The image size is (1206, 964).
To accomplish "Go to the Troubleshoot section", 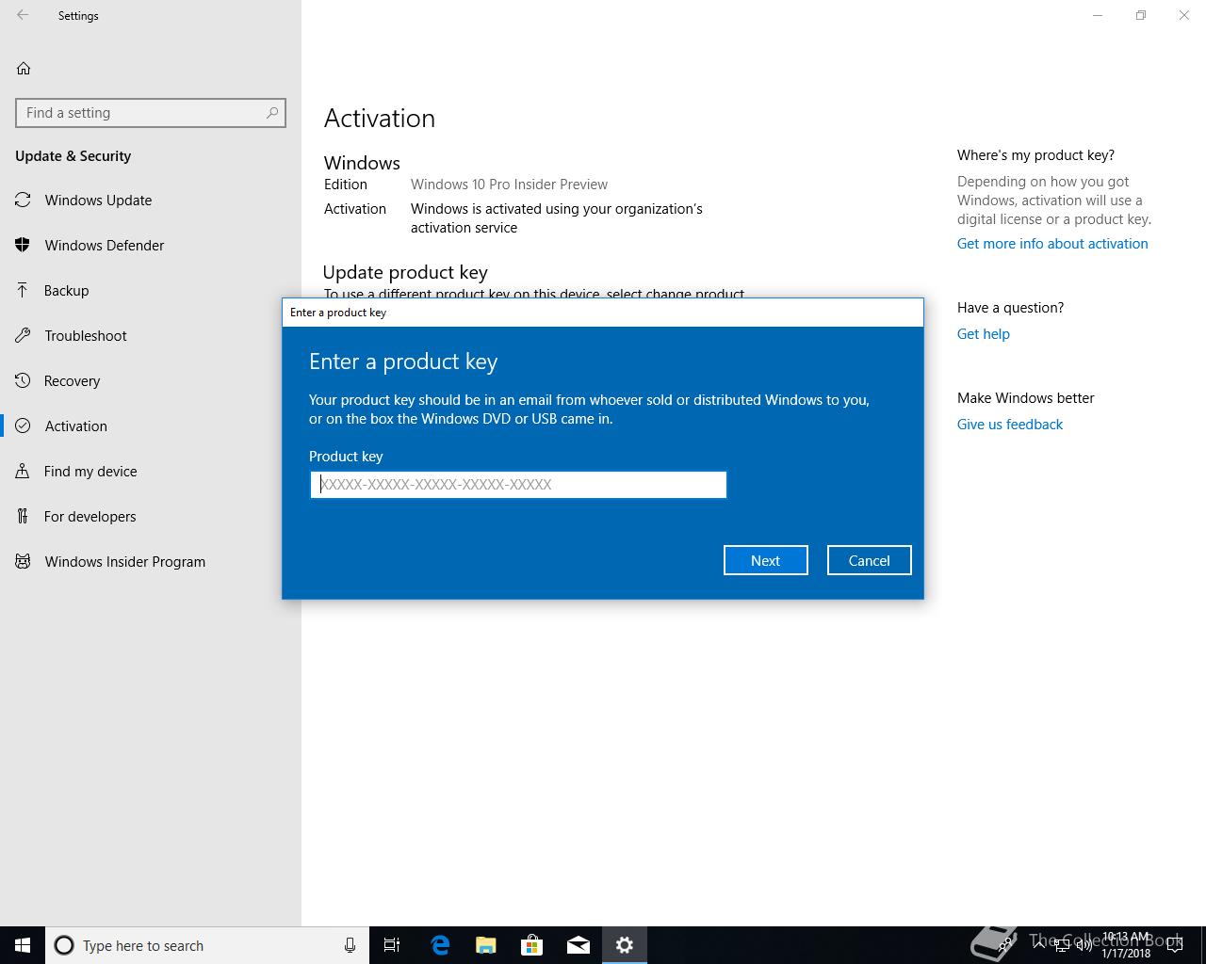I will (151, 335).
